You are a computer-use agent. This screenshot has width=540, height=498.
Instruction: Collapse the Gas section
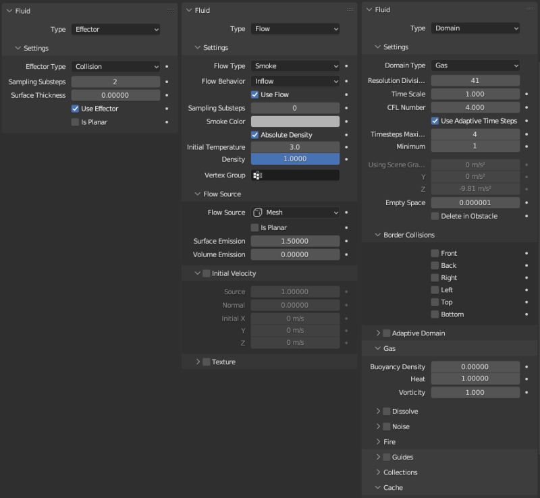(x=378, y=348)
